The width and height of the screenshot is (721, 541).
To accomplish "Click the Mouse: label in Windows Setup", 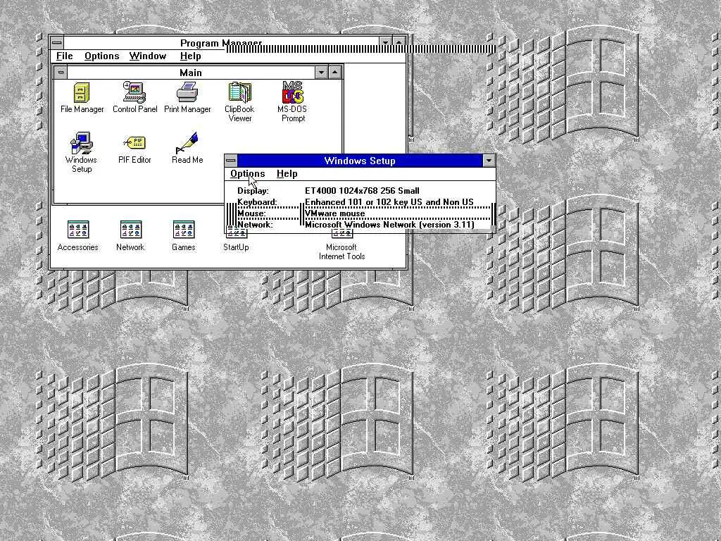I will pyautogui.click(x=251, y=213).
